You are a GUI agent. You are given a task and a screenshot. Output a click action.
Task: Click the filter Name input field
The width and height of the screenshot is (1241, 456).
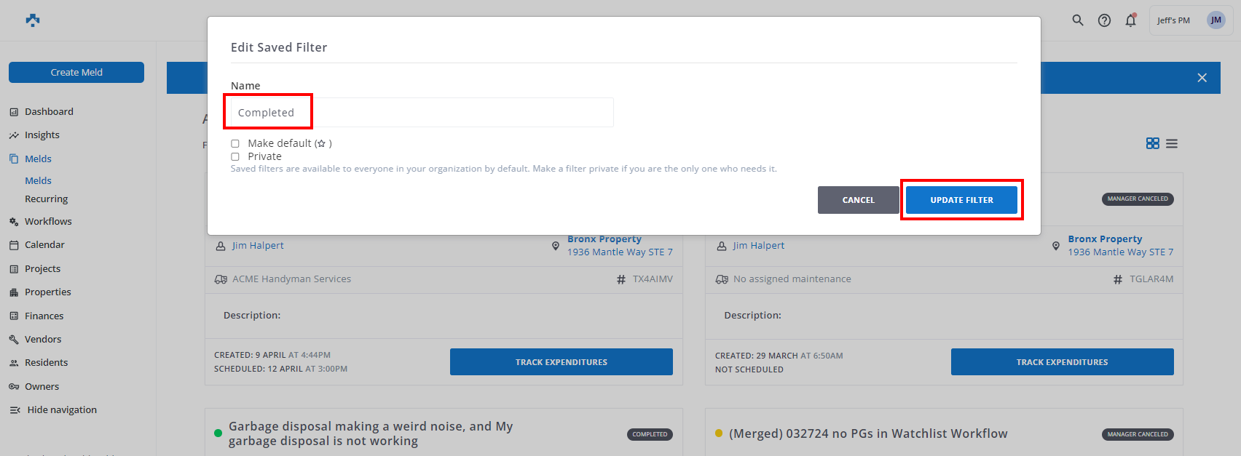click(x=422, y=113)
